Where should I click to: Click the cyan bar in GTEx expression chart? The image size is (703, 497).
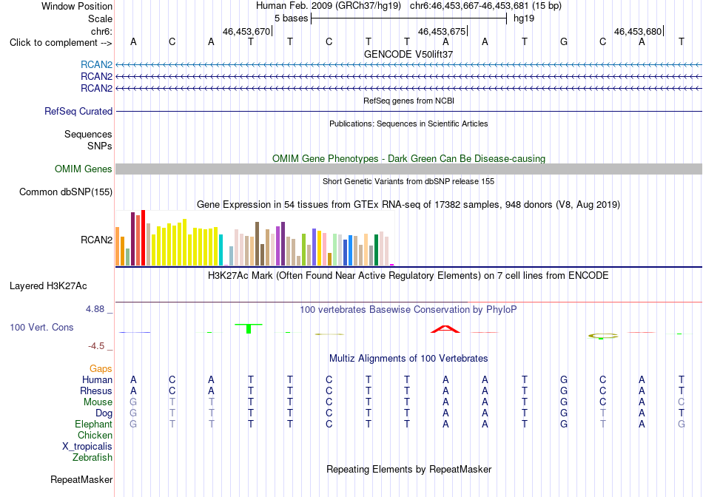(x=221, y=250)
